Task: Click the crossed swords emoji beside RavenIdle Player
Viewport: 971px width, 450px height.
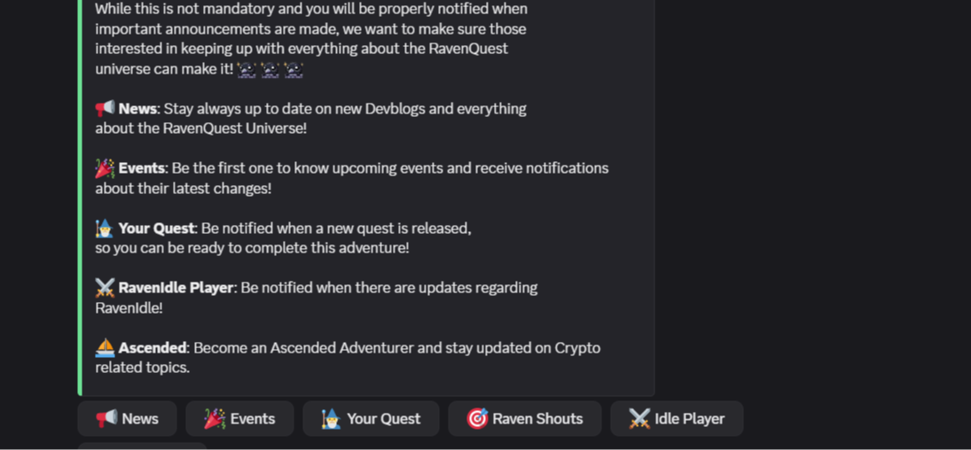Action: tap(106, 287)
